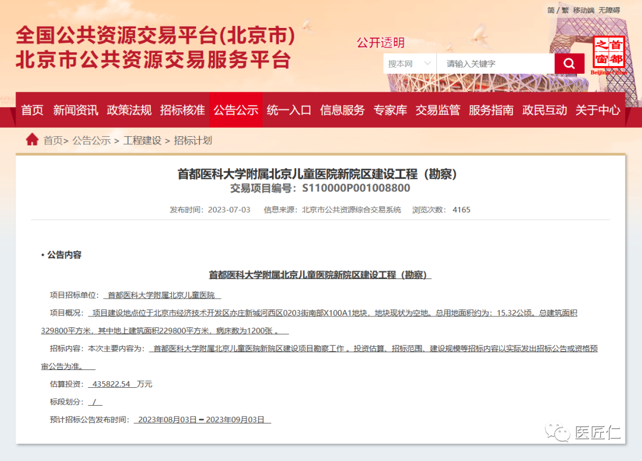Click the bidder 首都医科大学附属北京儿童医院
The height and width of the screenshot is (461, 642).
click(161, 295)
